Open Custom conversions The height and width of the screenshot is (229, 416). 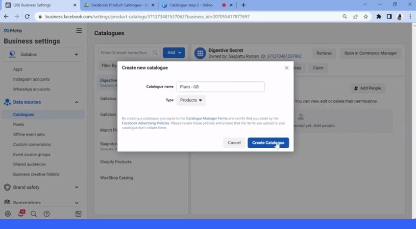(32, 144)
